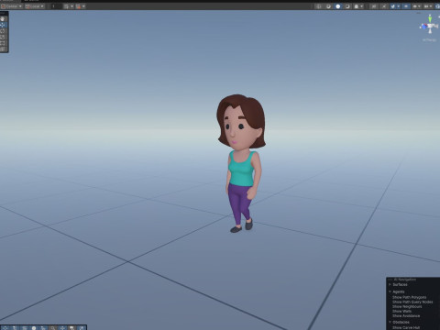Open the scene effects dropdown arrow
The image size is (440, 330).
click(399, 6)
